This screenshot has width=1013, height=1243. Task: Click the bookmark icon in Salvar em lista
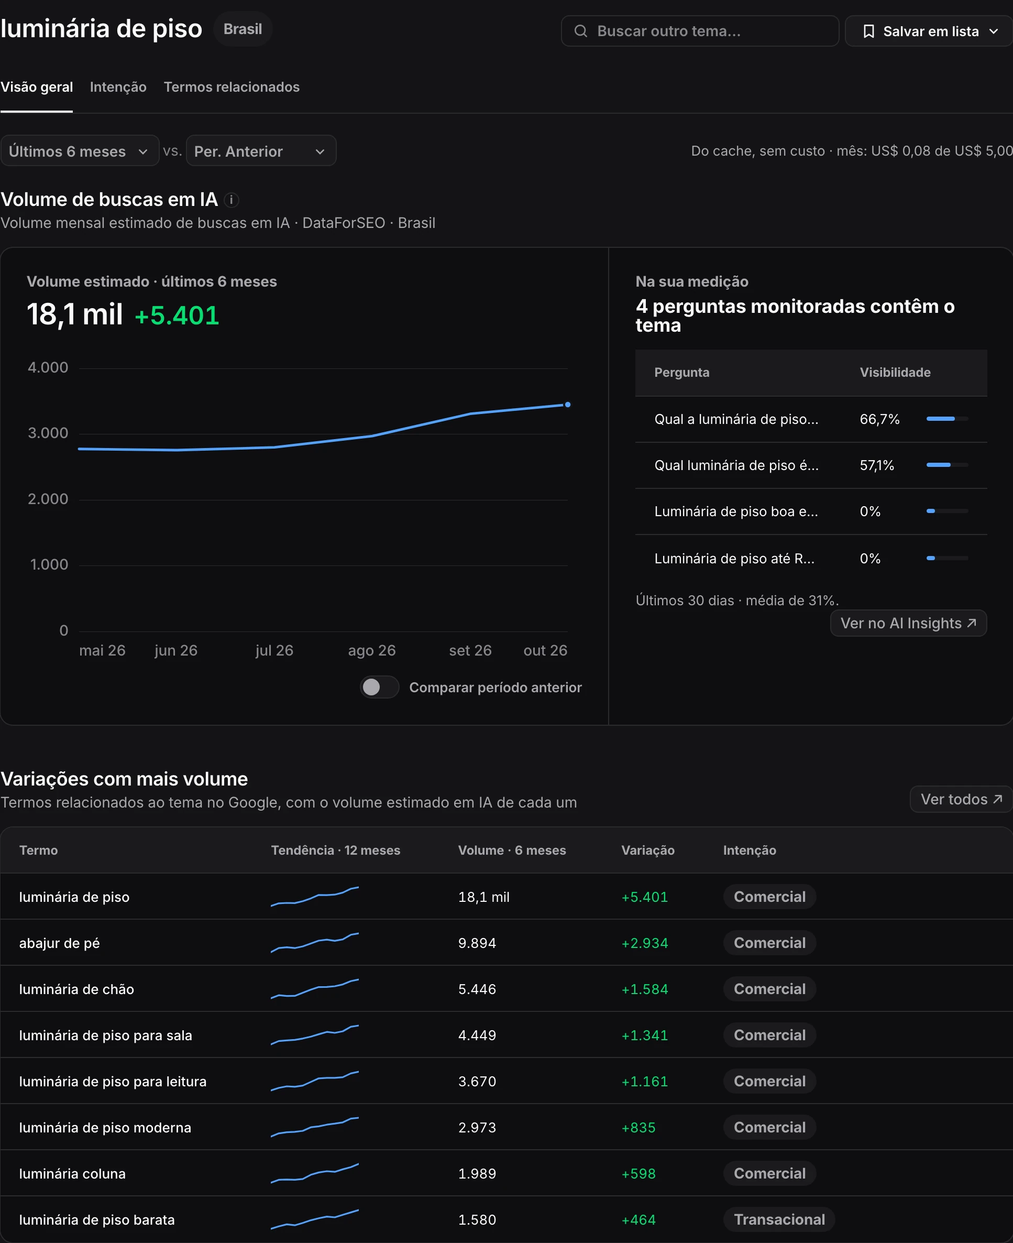(868, 31)
